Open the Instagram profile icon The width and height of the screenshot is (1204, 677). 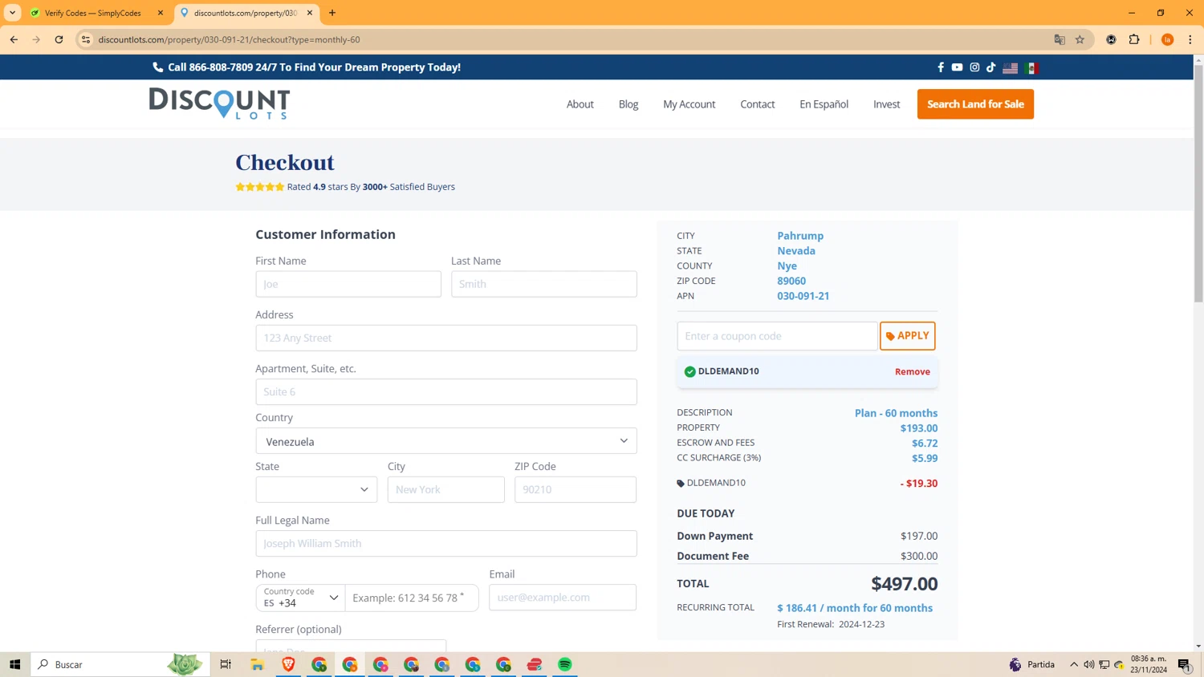[x=974, y=67]
